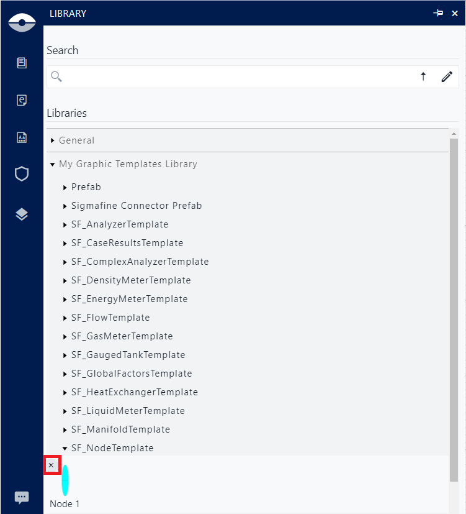Click the small x button above Node 1

point(52,465)
